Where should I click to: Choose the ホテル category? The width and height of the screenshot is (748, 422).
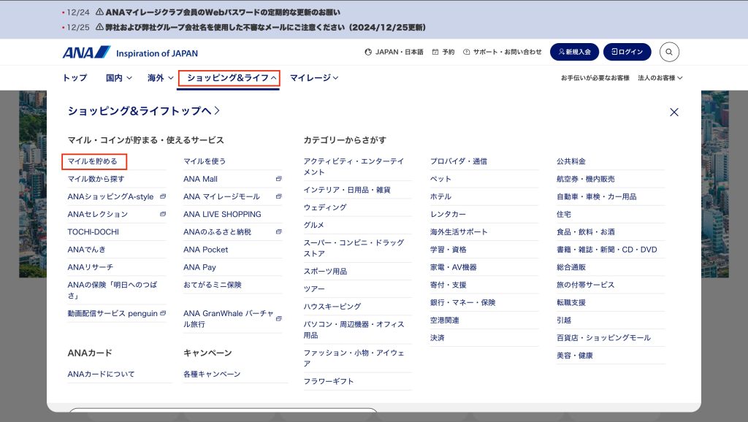tap(440, 196)
